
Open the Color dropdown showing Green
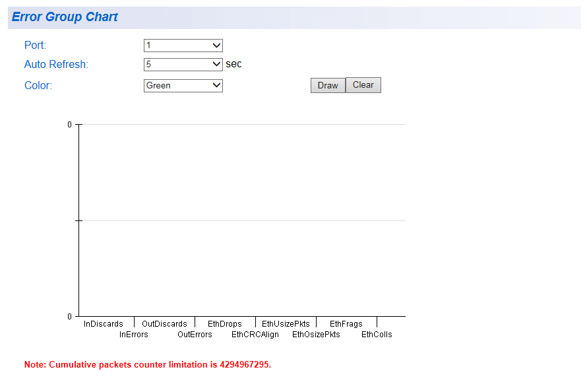[x=183, y=86]
